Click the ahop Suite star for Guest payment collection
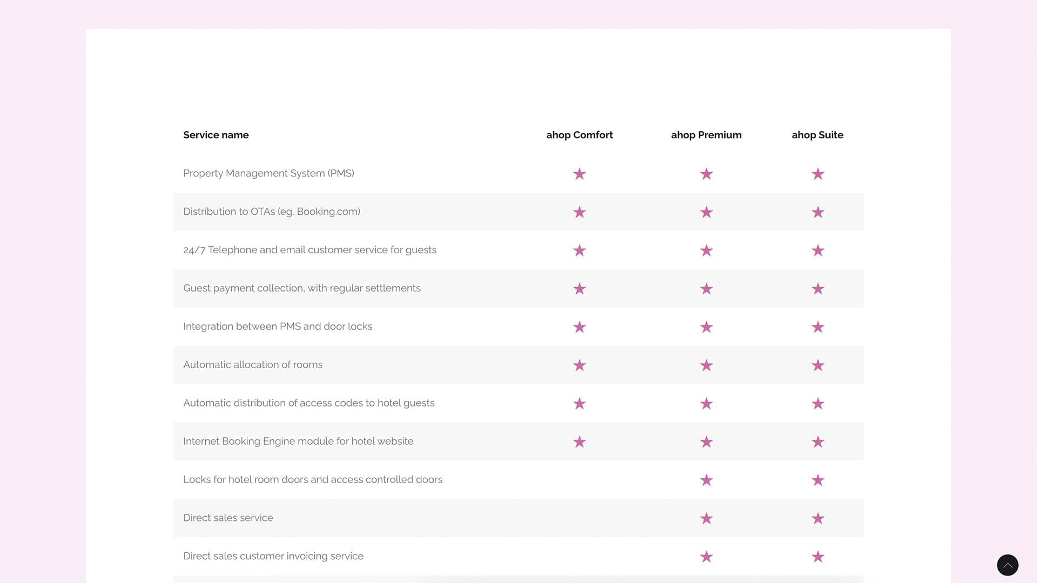The height and width of the screenshot is (583, 1037). tap(818, 289)
